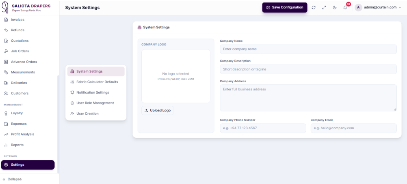Click the Company Address resize handle
407x184 pixels.
point(395,109)
